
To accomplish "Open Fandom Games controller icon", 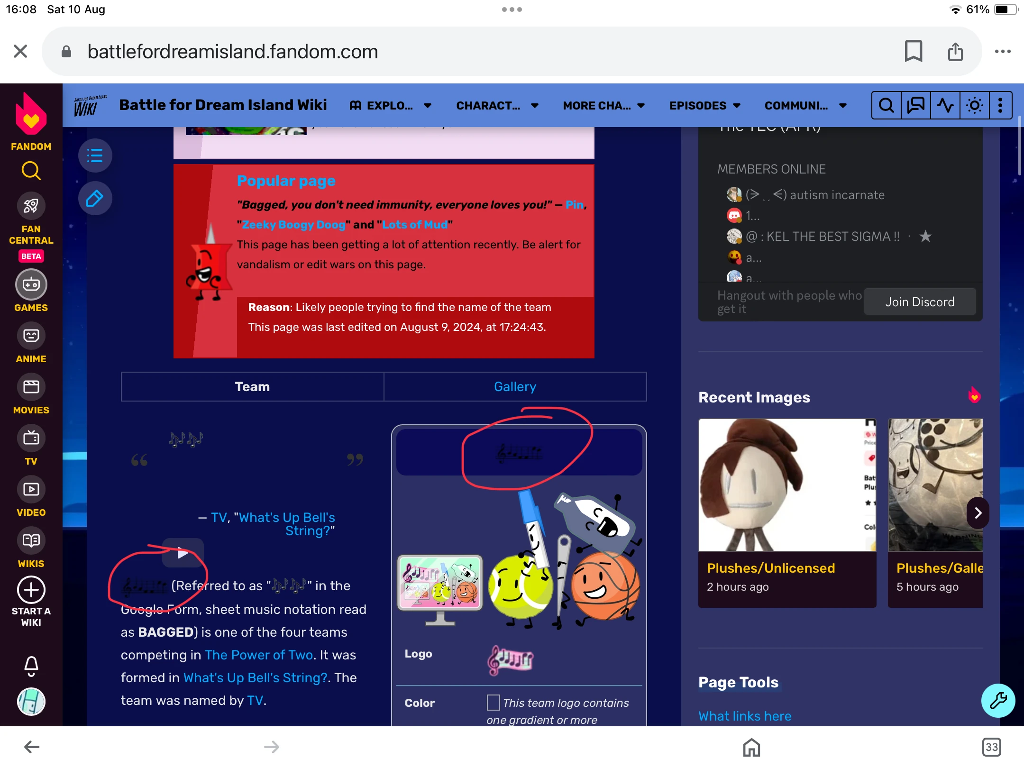I will pyautogui.click(x=31, y=284).
